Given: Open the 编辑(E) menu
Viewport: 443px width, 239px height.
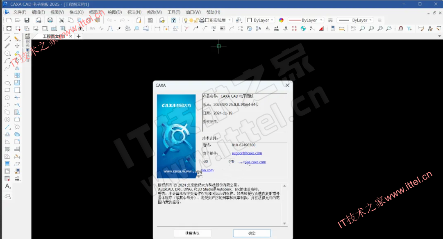Looking at the screenshot, I should coord(39,12).
